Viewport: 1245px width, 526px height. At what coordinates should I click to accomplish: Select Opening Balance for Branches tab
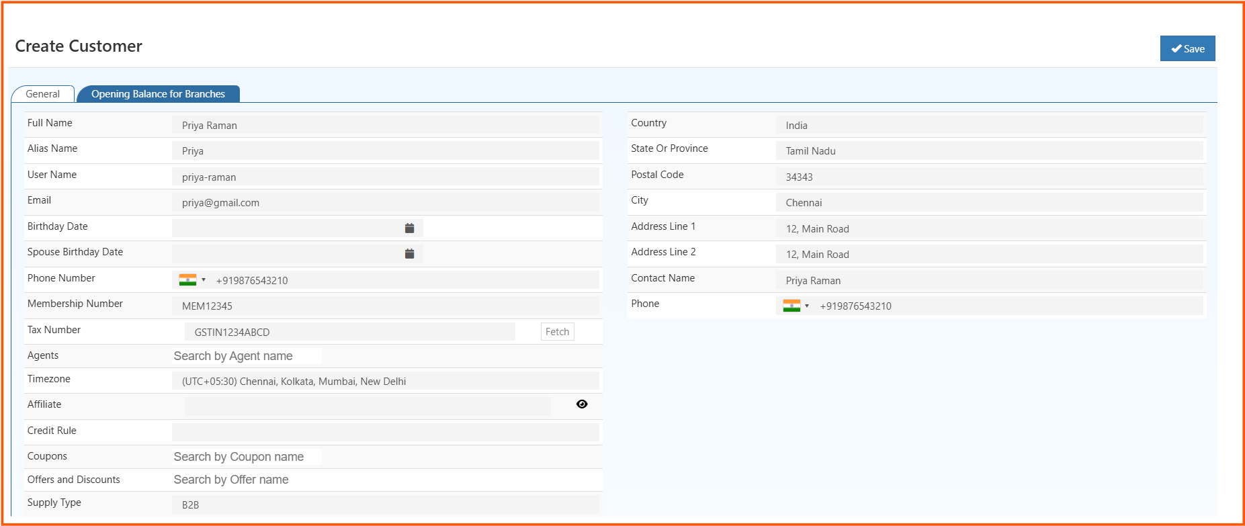pos(158,94)
